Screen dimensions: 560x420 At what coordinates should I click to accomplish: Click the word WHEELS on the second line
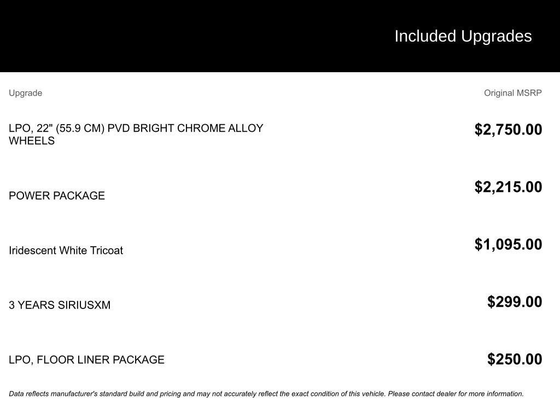[32, 141]
